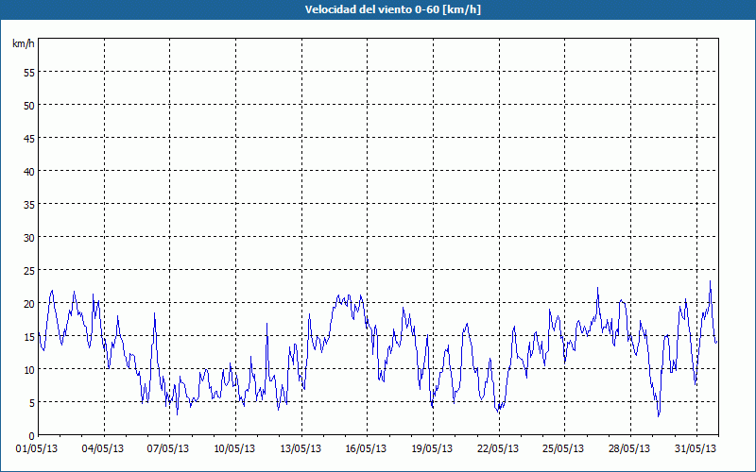Click the y-axis value '0'
Screen dimensions: 756x472
(32, 436)
